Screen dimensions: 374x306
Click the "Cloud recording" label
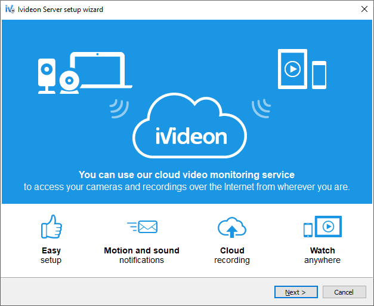point(232,255)
